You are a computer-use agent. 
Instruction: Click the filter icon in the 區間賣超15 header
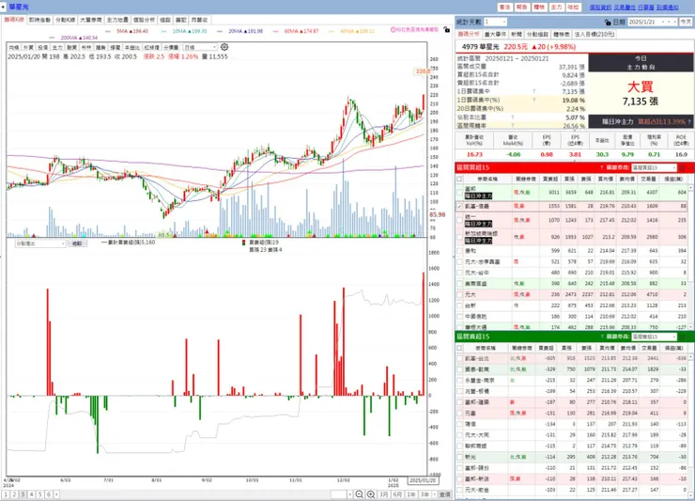pyautogui.click(x=602, y=337)
